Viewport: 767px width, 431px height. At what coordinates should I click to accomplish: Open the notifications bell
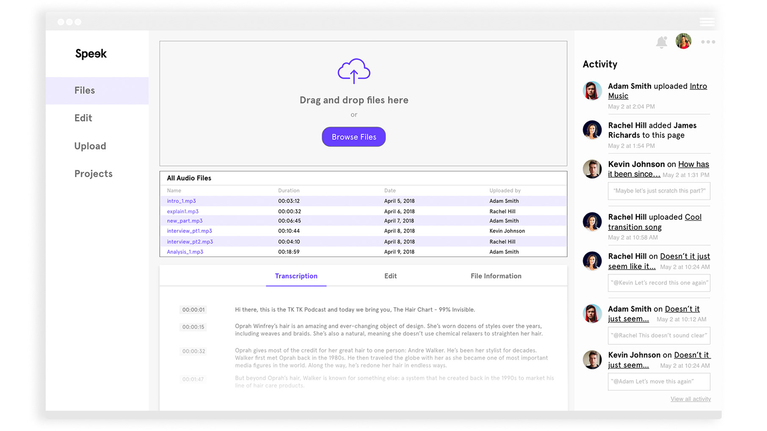point(661,42)
